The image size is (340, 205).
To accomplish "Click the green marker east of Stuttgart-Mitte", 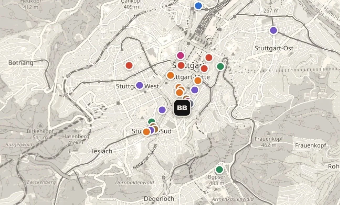I will tap(221, 66).
